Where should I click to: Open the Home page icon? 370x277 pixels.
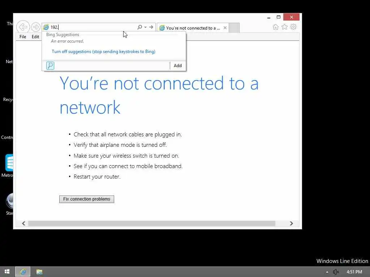(276, 27)
